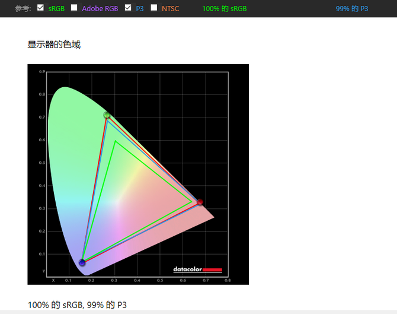Click the red primary marker on gamut chart
The height and width of the screenshot is (314, 397).
pyautogui.click(x=200, y=202)
